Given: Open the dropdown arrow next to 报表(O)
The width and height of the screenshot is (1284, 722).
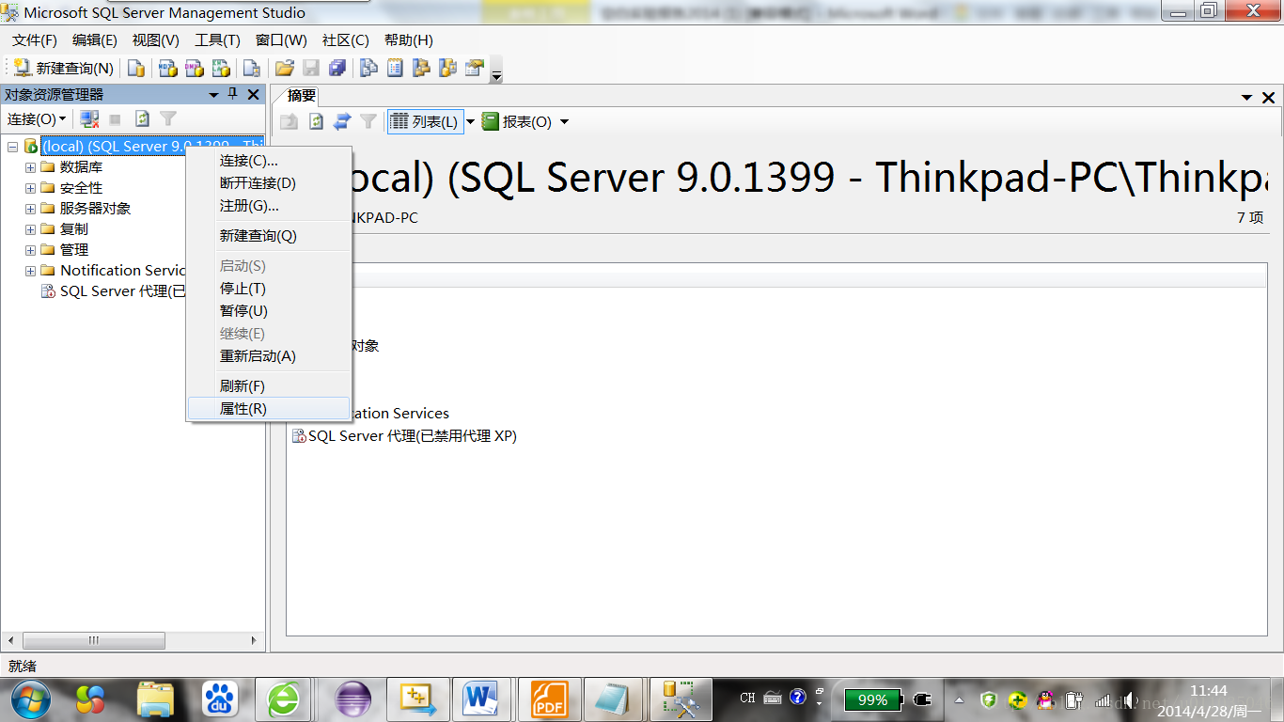Looking at the screenshot, I should click(x=564, y=121).
